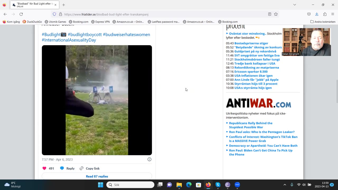Viewport: 338px width, 190px height.
Task: Open the tweet info icon
Action: pos(149,159)
